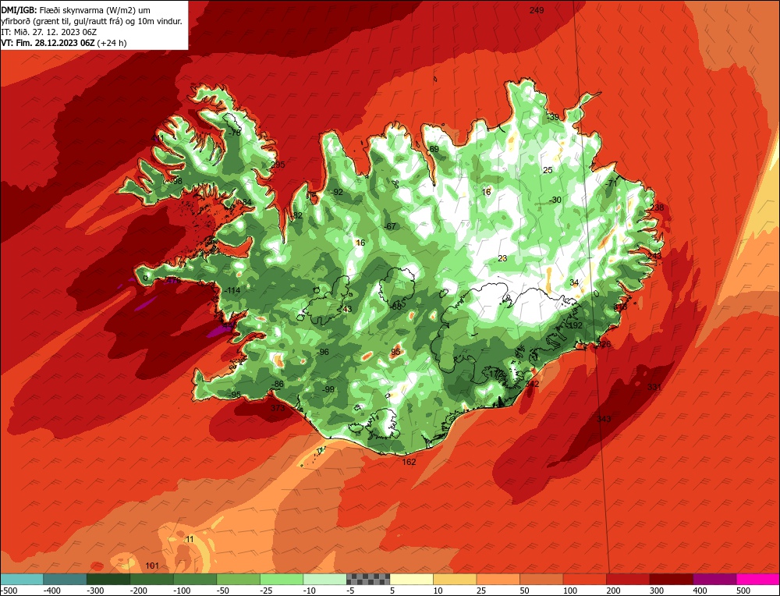Click the red legend swatch between 200 and 300
This screenshot has width=780, height=596.
tap(627, 579)
